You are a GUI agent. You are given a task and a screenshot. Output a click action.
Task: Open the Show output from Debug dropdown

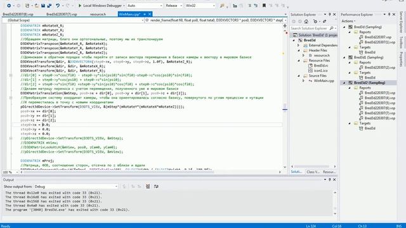[x=76, y=186]
